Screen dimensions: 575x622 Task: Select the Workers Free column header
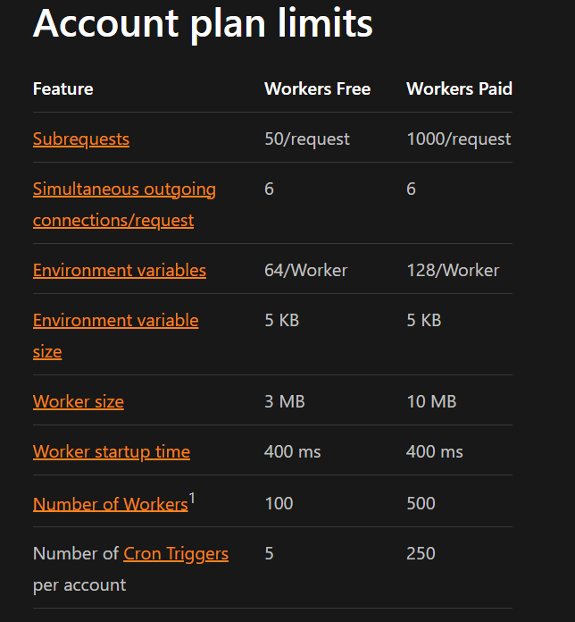[317, 89]
